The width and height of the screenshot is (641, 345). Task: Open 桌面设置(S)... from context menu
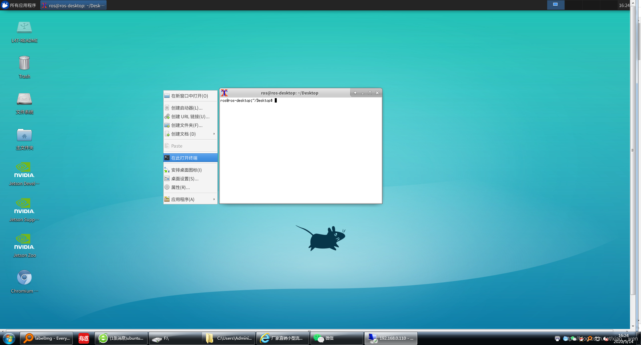coord(190,179)
